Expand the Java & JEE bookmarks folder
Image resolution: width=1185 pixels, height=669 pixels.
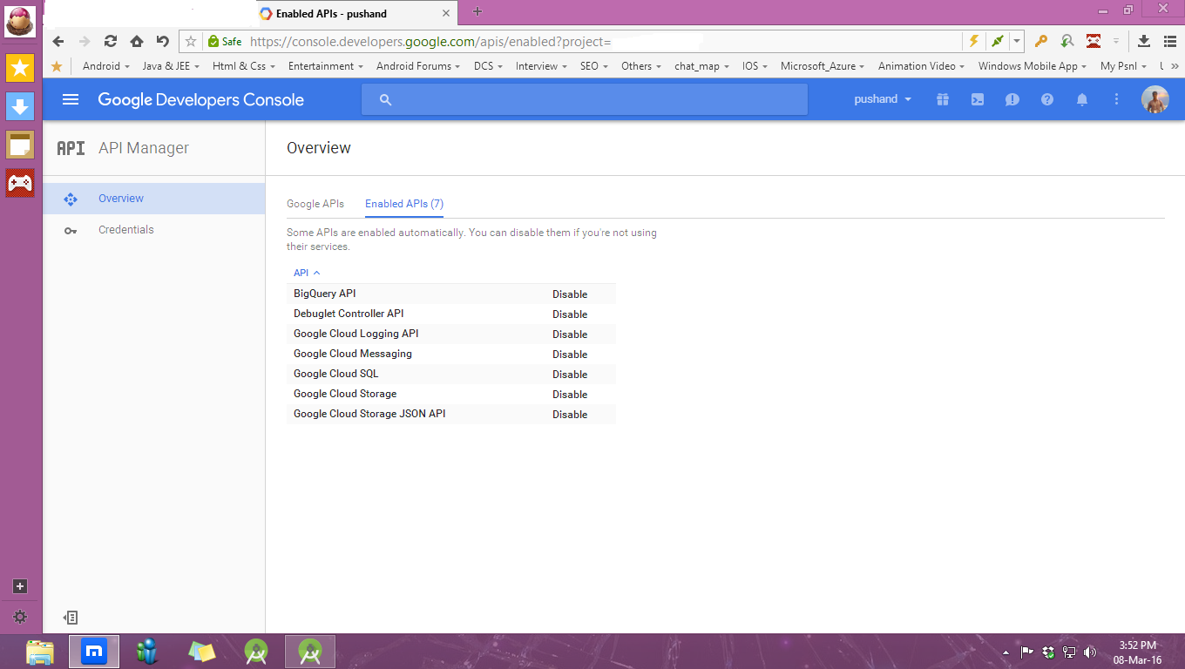point(171,66)
